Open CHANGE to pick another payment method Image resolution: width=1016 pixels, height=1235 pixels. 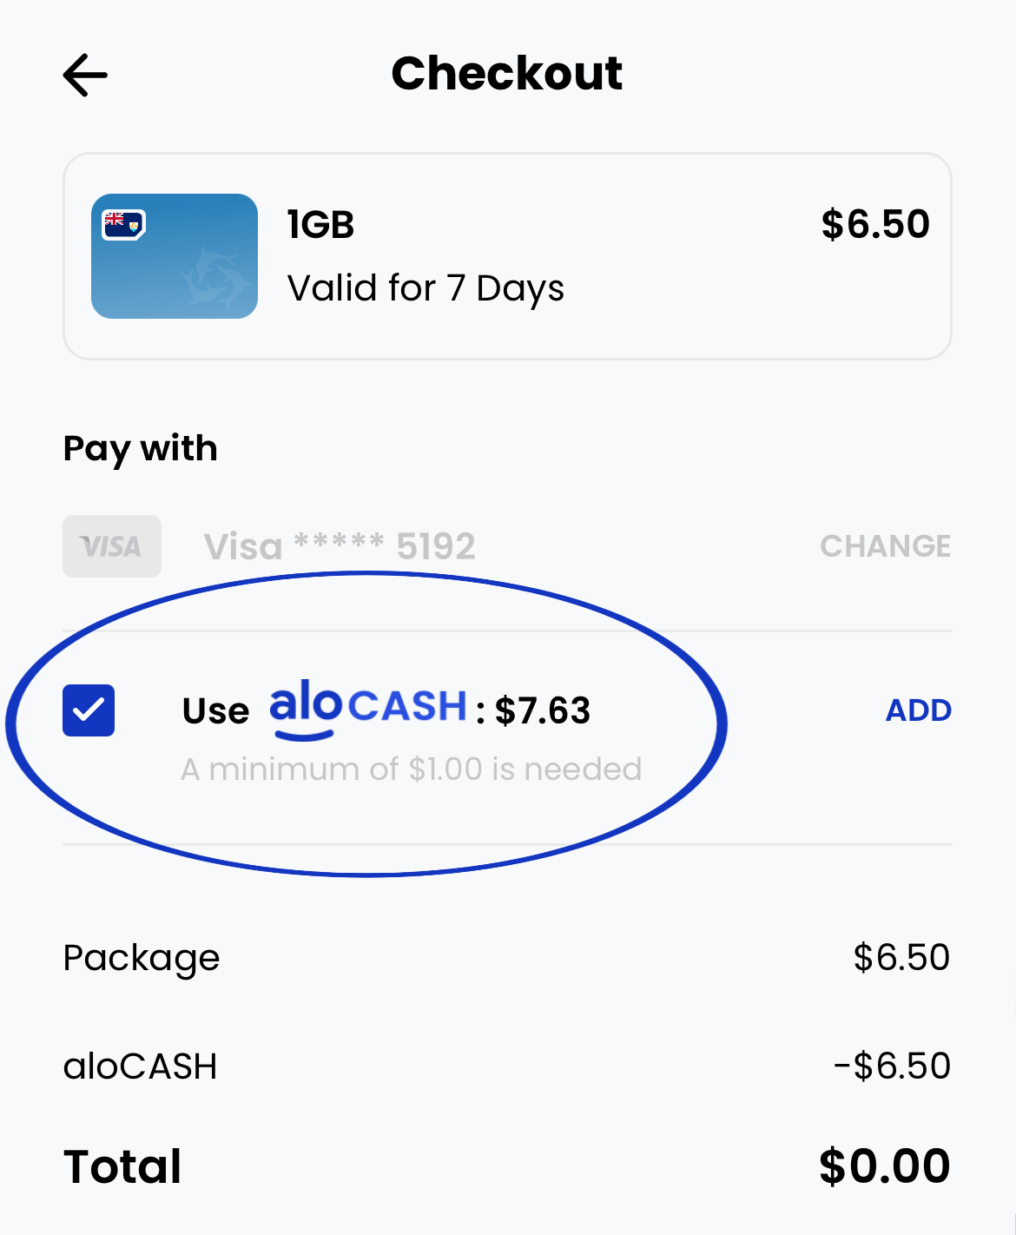coord(885,546)
